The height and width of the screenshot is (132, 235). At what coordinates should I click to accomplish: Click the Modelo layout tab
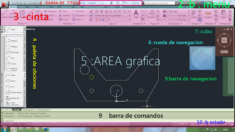pos(17,110)
